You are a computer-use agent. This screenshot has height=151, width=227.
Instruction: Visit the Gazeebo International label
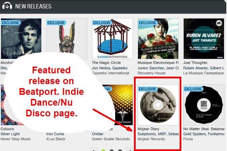pyautogui.click(x=110, y=73)
